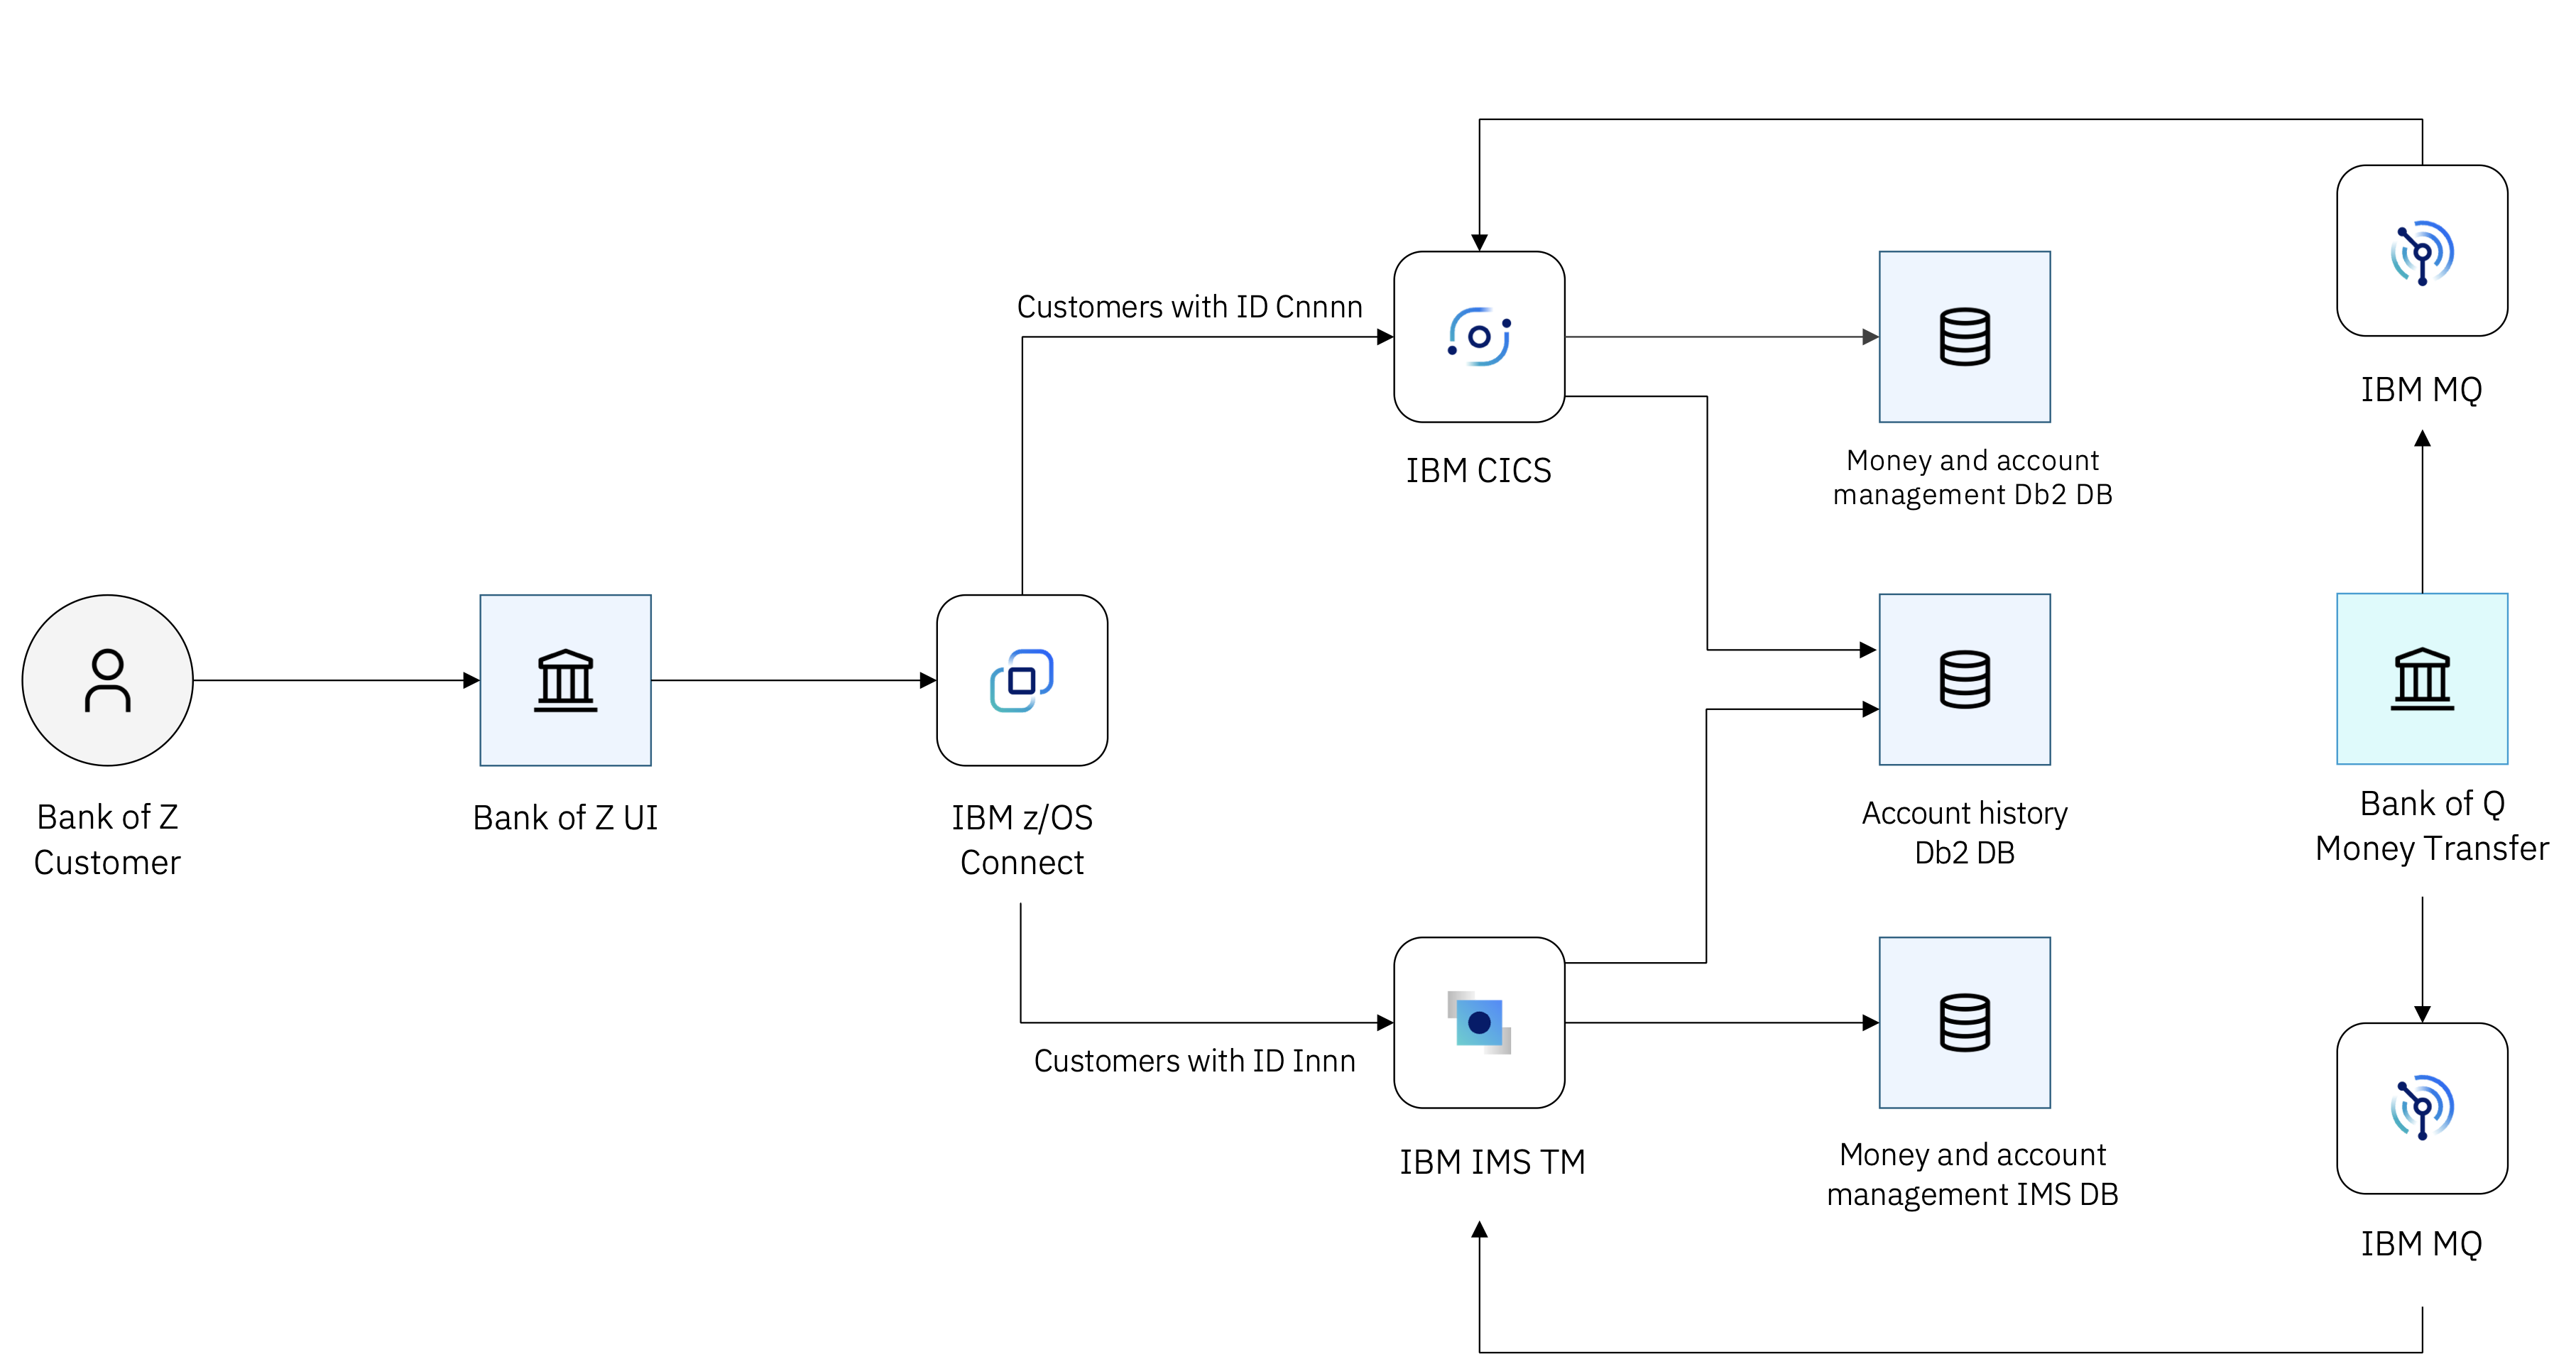Click the upper IBM MQ icon
Screen dimensions: 2576x1369
click(2422, 251)
